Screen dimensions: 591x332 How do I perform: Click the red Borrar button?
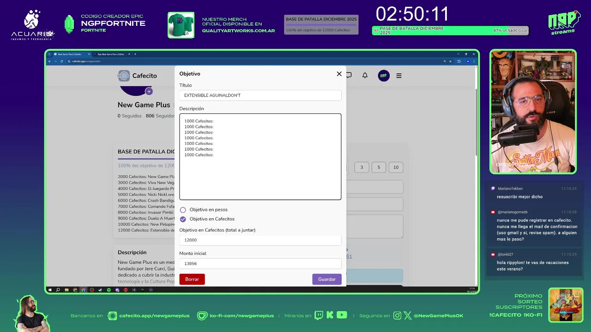(x=192, y=279)
